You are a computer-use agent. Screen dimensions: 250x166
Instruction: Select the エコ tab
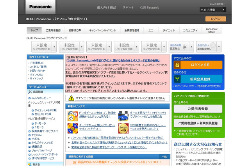click(x=151, y=30)
